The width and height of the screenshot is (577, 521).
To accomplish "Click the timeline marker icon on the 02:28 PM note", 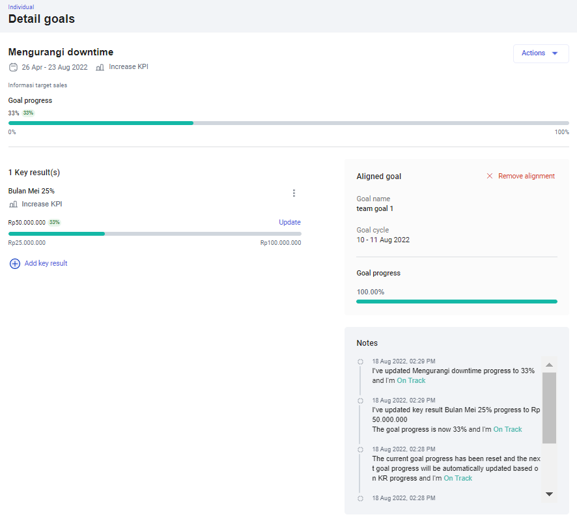I will (x=360, y=449).
